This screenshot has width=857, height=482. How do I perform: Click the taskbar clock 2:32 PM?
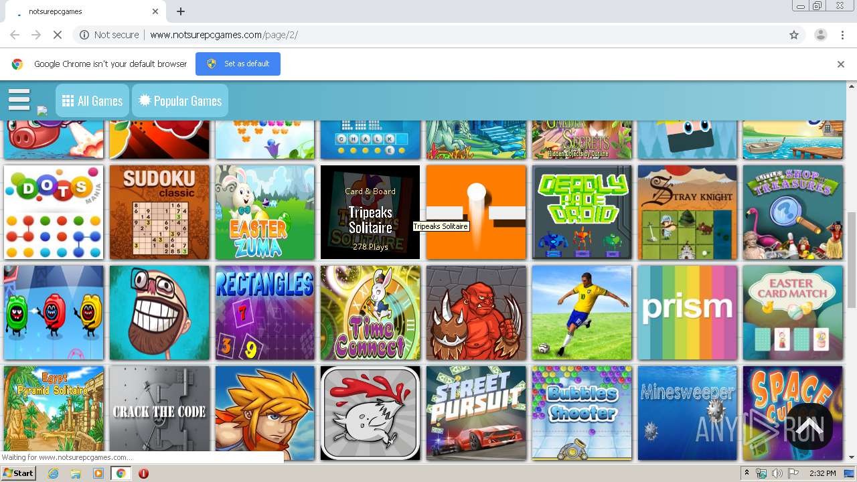pos(822,473)
